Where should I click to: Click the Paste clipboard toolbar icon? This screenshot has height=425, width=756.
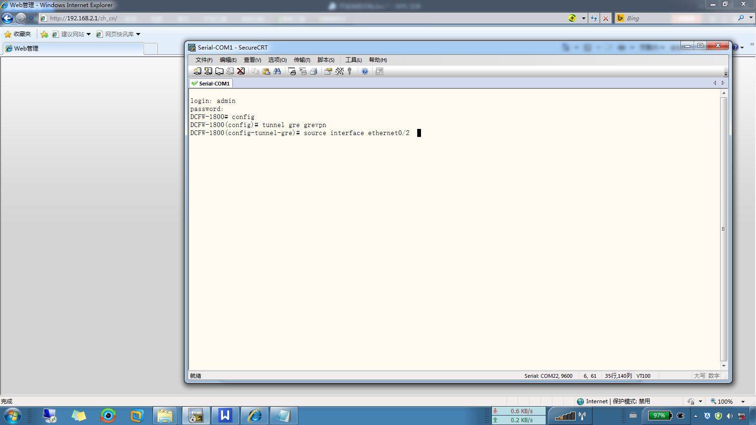(x=266, y=71)
